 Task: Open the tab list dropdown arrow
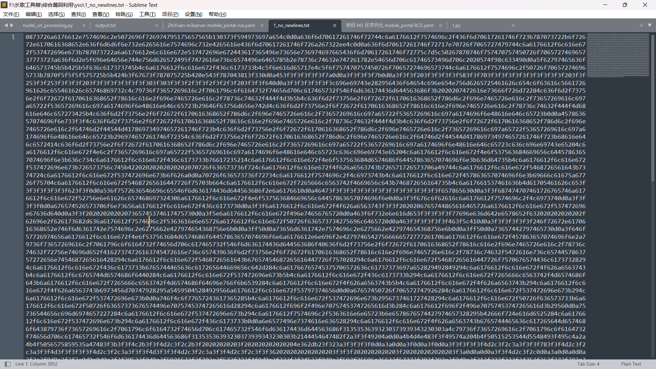[x=650, y=25]
